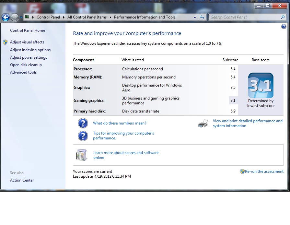The image size is (290, 225).
Task: Open Advanced tools
Action: (23, 72)
